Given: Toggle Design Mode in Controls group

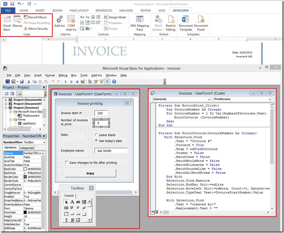Looking at the screenshot, I should pos(115,17).
